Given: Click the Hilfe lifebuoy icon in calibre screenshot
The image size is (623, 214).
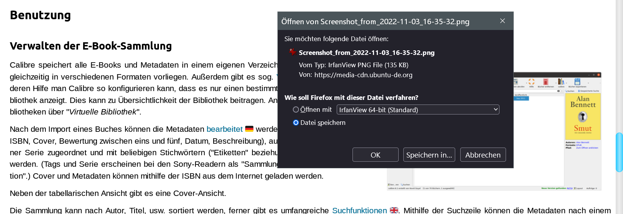Looking at the screenshot, I should pyautogui.click(x=531, y=81).
